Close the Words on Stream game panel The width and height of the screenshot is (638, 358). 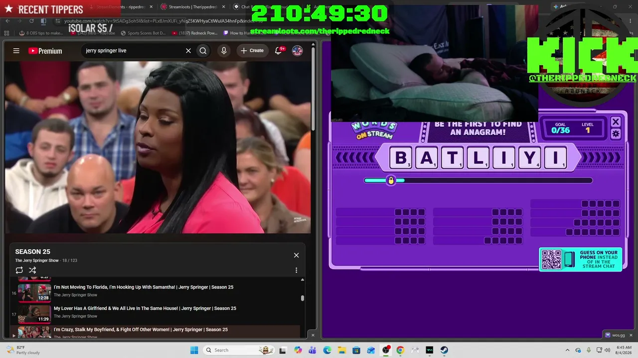coord(616,122)
